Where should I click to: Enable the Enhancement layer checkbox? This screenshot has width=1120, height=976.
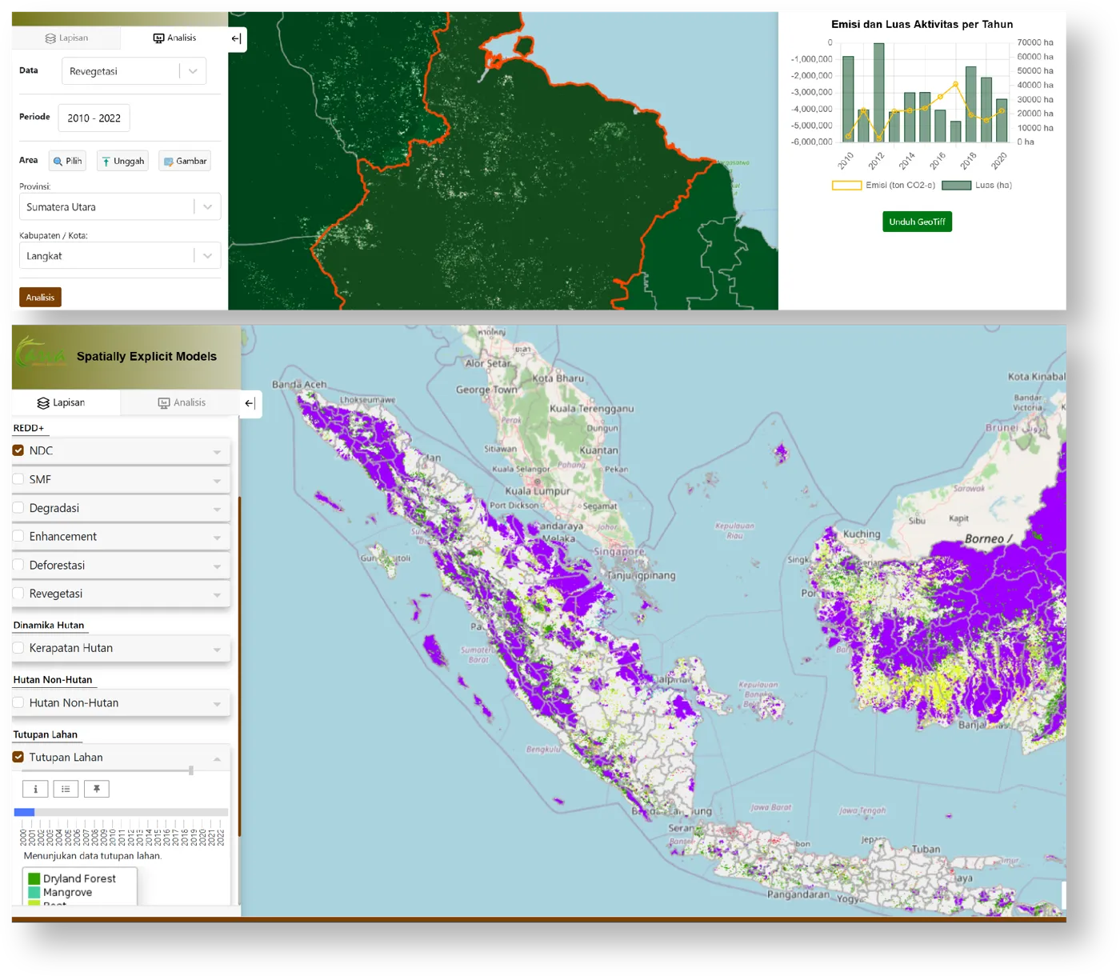pos(18,536)
